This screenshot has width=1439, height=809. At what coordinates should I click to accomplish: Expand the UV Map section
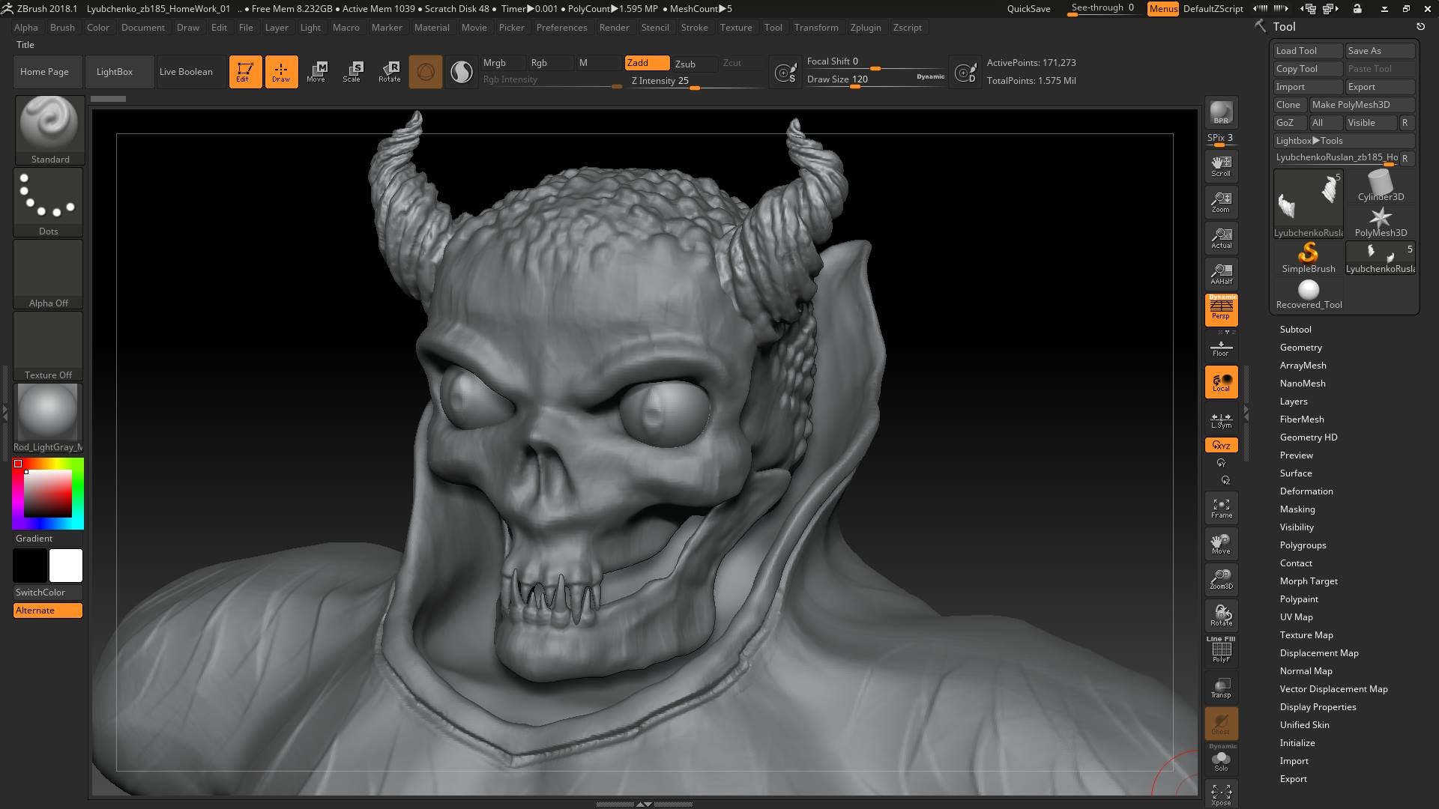tap(1296, 617)
